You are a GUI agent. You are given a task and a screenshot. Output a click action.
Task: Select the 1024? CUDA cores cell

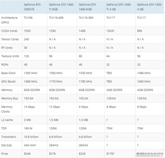(110, 31)
